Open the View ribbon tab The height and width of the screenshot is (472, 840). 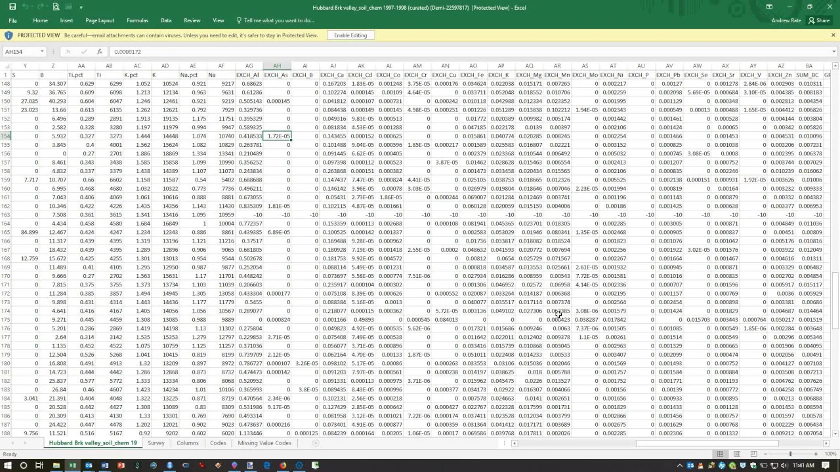pos(219,20)
